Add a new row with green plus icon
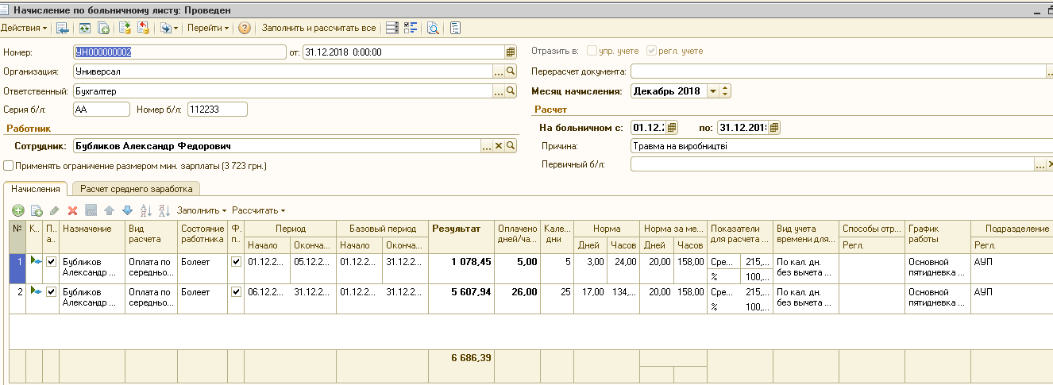This screenshot has height=385, width=1053. pyautogui.click(x=17, y=210)
